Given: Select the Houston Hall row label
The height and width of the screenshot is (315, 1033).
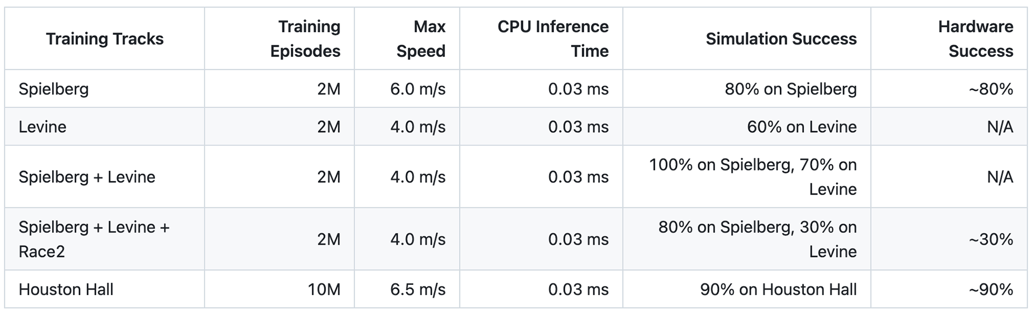Looking at the screenshot, I should tap(66, 290).
